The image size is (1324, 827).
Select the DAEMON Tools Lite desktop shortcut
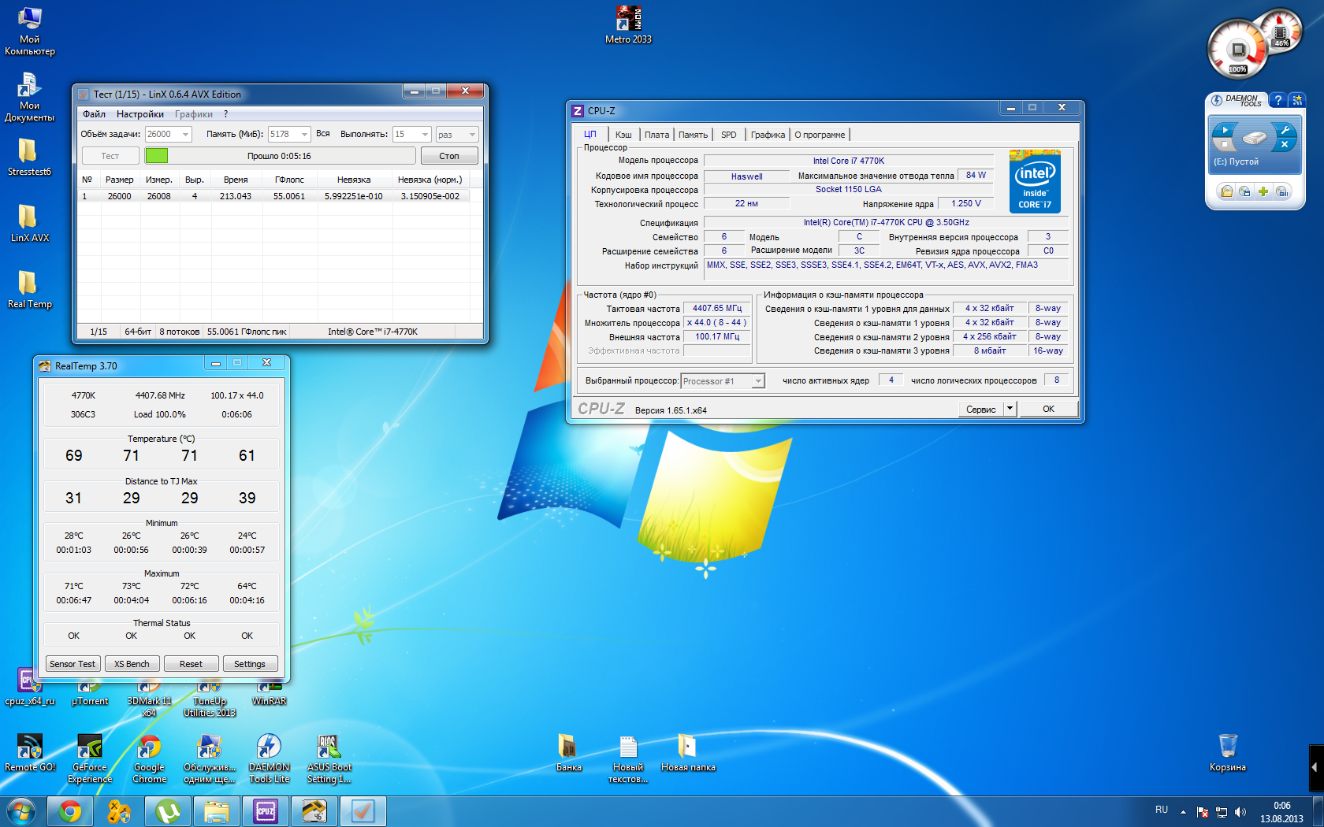tap(270, 758)
